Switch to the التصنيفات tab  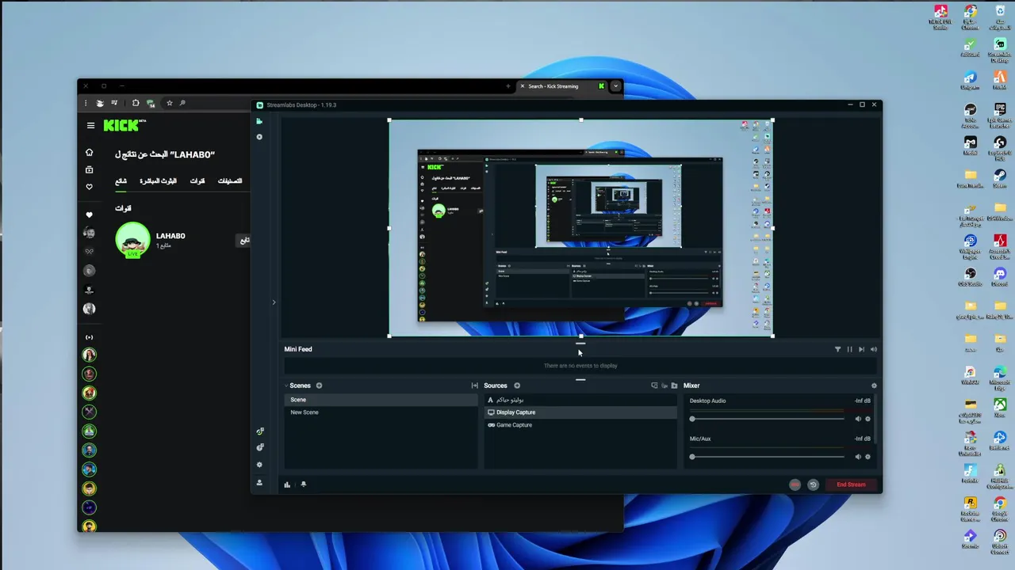click(x=230, y=181)
